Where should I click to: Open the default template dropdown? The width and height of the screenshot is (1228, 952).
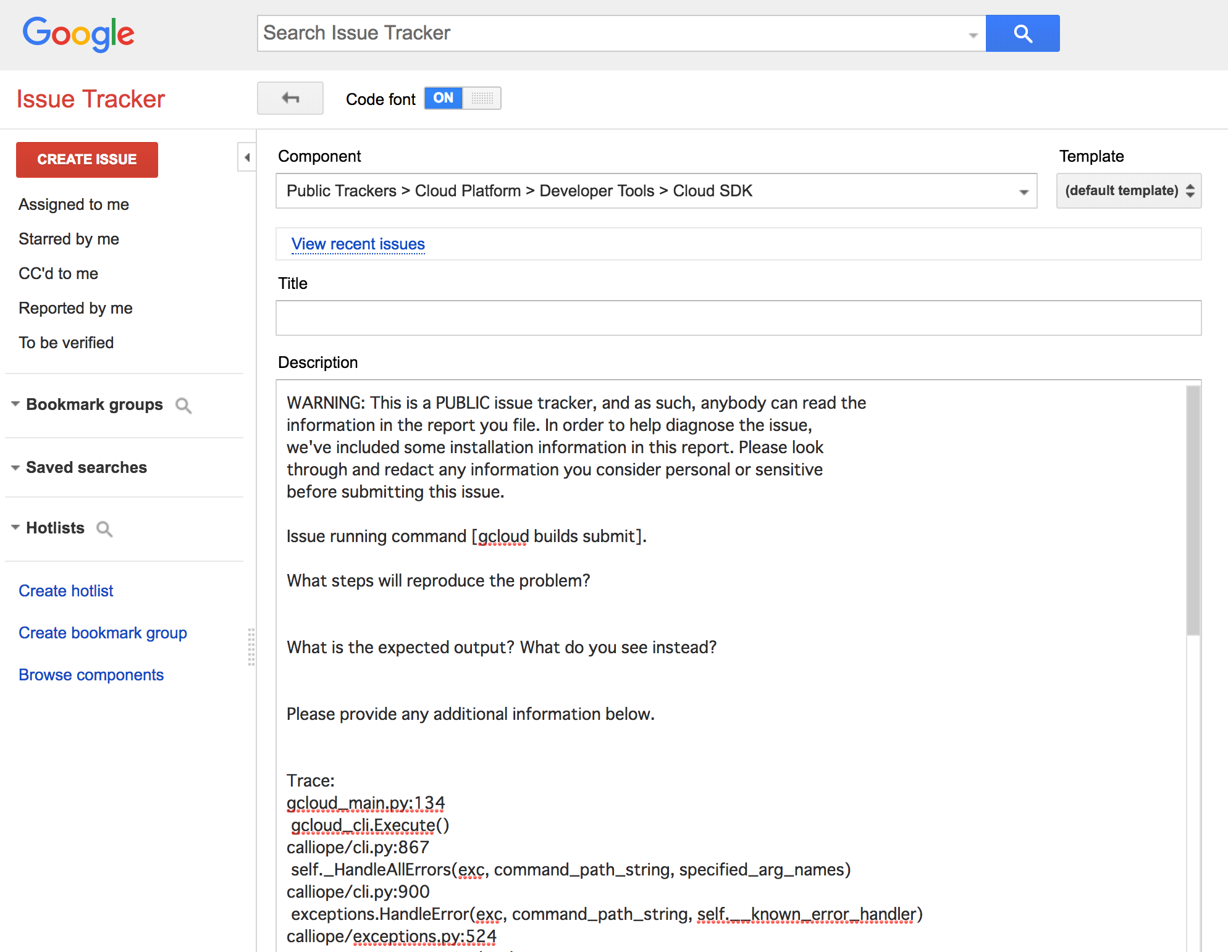pos(1129,191)
